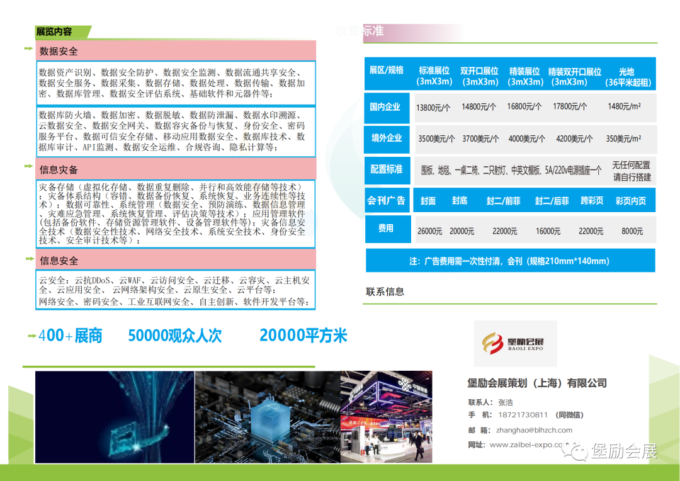The width and height of the screenshot is (680, 481).
Task: Click the 境外企业 row label
Action: [x=386, y=139]
